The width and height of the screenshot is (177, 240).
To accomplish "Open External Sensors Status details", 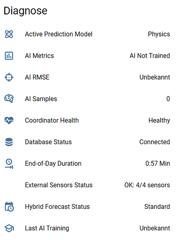I will [88, 185].
